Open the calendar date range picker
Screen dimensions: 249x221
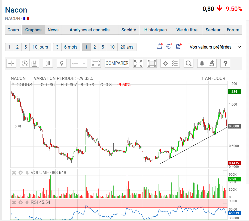point(34,63)
